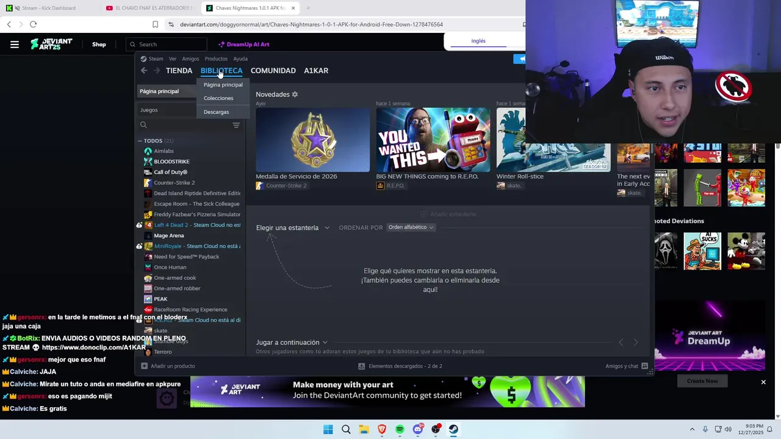The width and height of the screenshot is (781, 439).
Task: Select Colecciones in the Biblioteca dropdown
Action: pos(218,98)
